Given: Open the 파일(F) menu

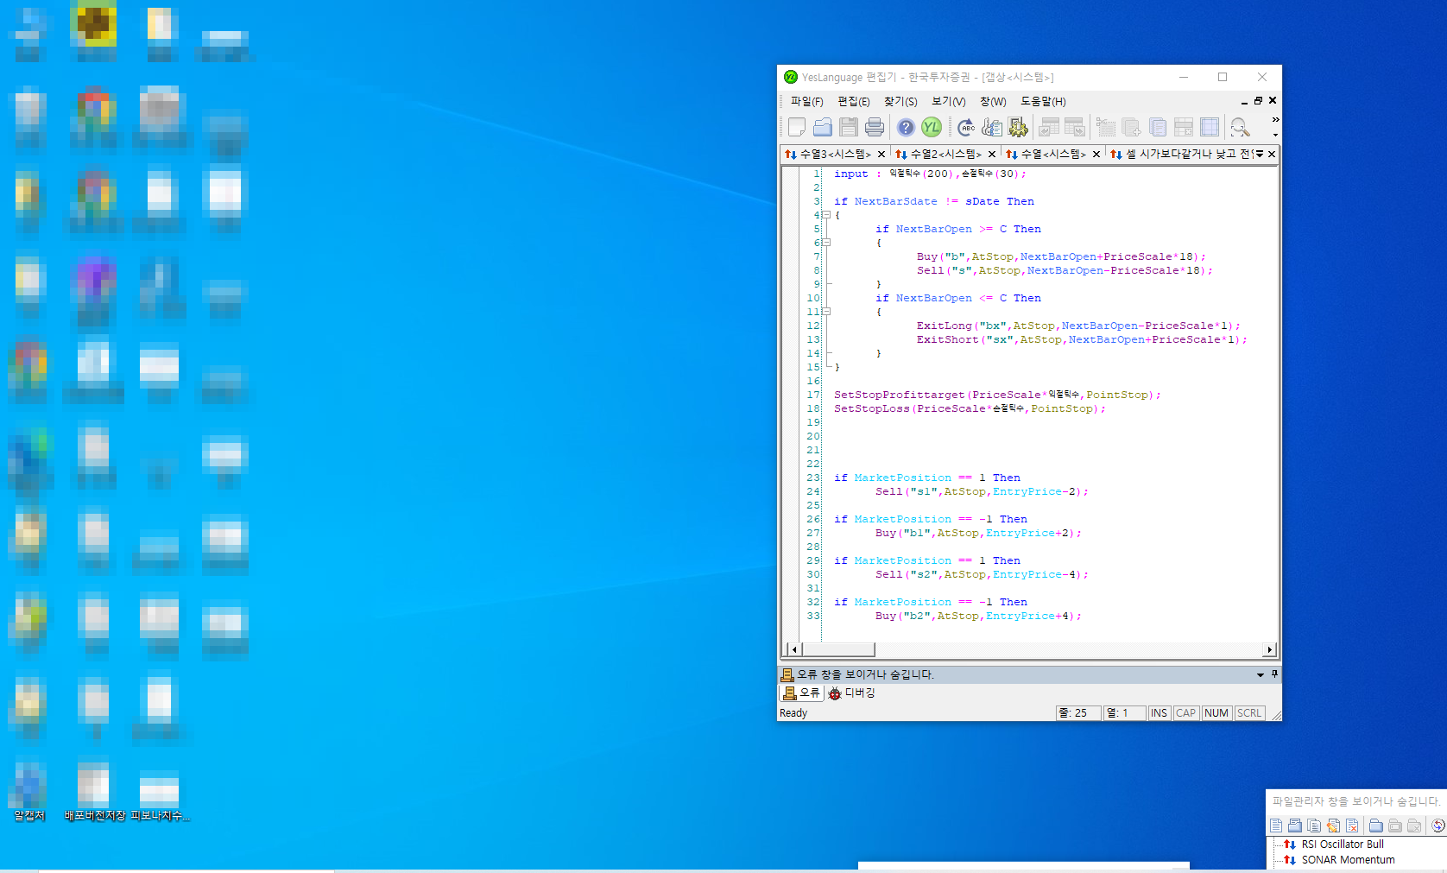Looking at the screenshot, I should click(806, 101).
